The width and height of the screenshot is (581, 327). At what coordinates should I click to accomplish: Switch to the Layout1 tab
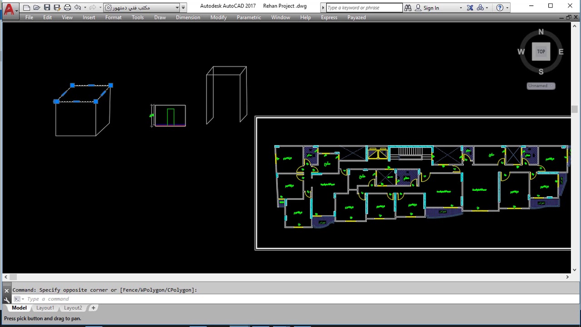point(45,308)
